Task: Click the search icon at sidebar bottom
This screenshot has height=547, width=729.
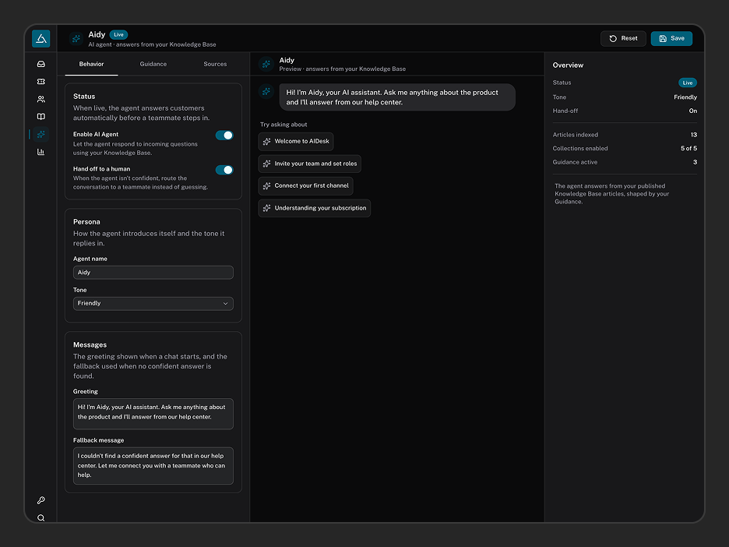Action: (x=41, y=517)
